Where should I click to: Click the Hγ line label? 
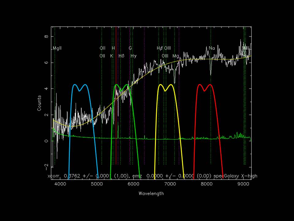click(134, 56)
